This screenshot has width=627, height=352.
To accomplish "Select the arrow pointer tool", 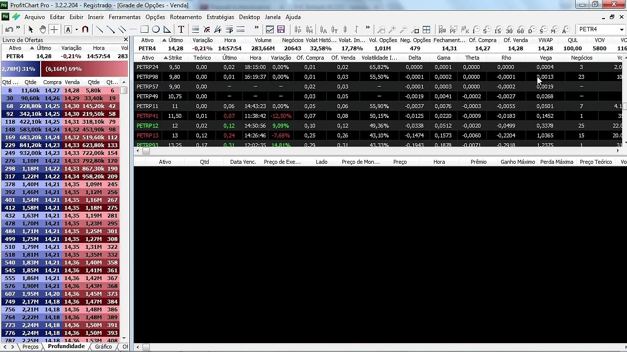I will point(30,29).
